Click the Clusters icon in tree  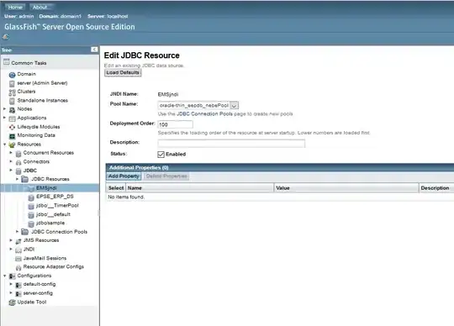[x=12, y=92]
